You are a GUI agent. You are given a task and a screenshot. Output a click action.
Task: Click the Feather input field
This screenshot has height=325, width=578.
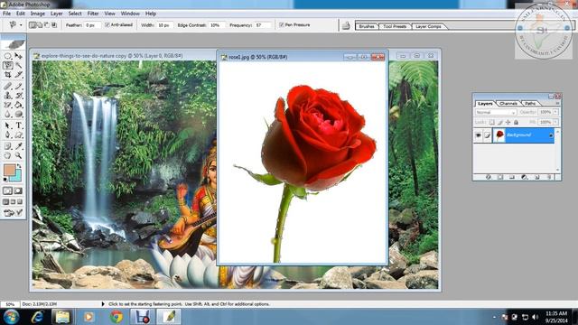[x=92, y=25]
